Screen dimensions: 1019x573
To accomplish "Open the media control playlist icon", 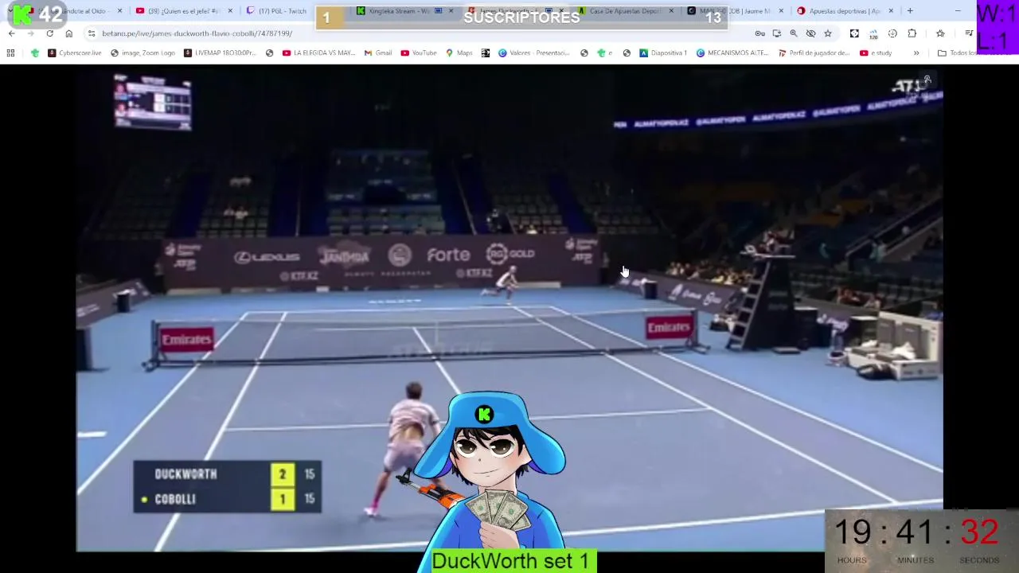I will (969, 33).
